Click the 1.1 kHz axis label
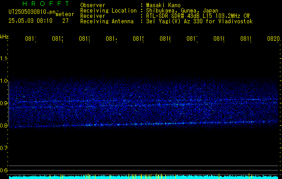This screenshot has width=282, height=179. click(4, 58)
